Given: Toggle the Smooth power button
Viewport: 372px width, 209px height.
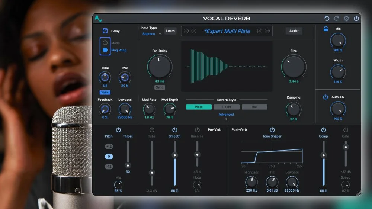Looking at the screenshot, I should point(174,130).
